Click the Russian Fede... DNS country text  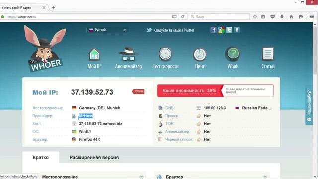[257, 108]
